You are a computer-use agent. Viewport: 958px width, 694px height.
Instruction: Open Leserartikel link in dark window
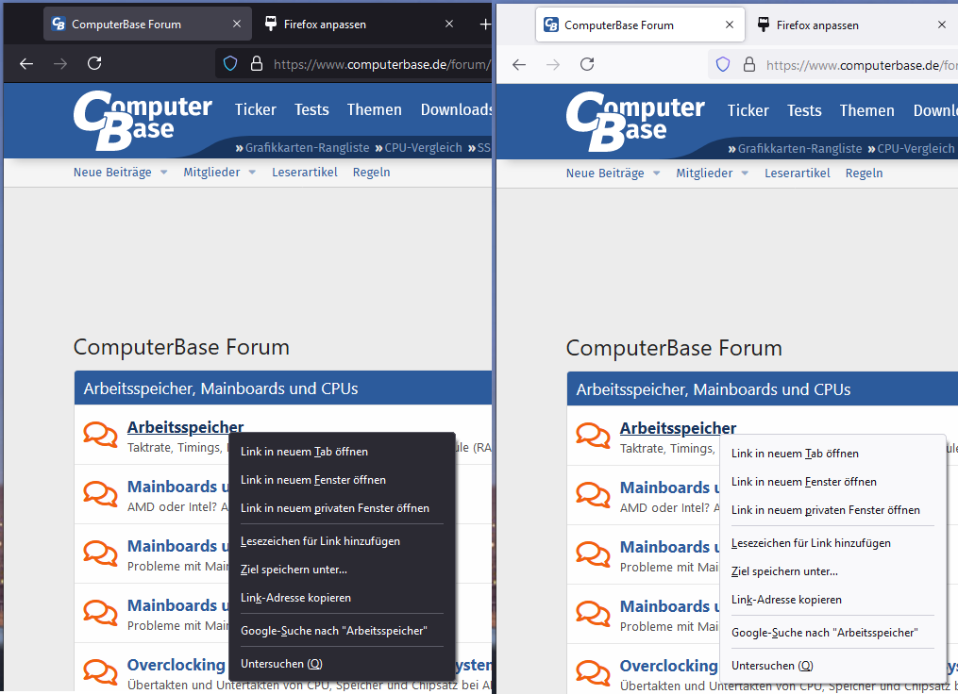tap(304, 173)
